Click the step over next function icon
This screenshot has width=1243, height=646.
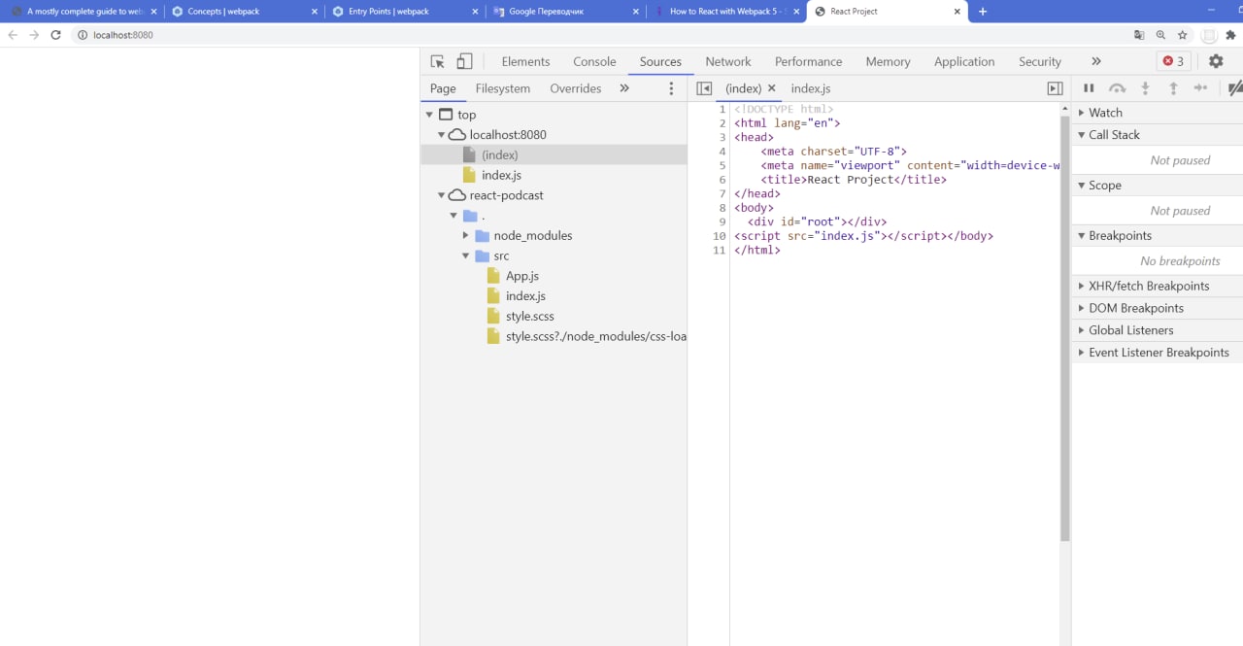[x=1118, y=88]
